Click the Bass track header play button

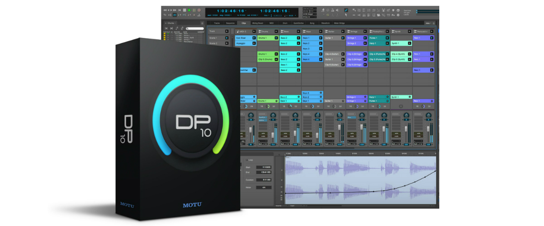pyautogui.click(x=298, y=31)
